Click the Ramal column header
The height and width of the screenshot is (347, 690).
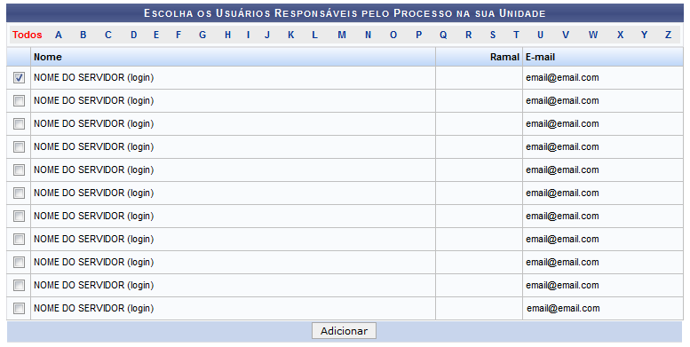click(504, 57)
